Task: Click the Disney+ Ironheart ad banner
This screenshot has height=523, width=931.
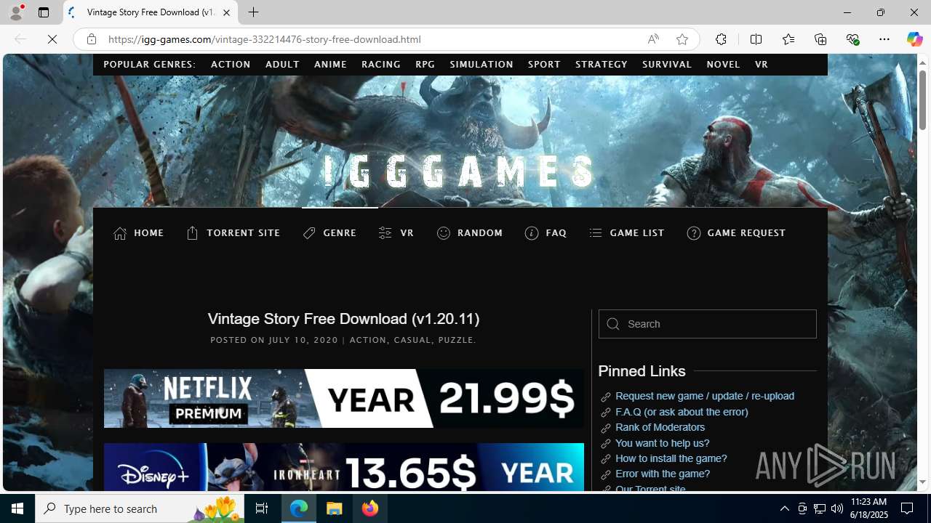Action: 343,467
